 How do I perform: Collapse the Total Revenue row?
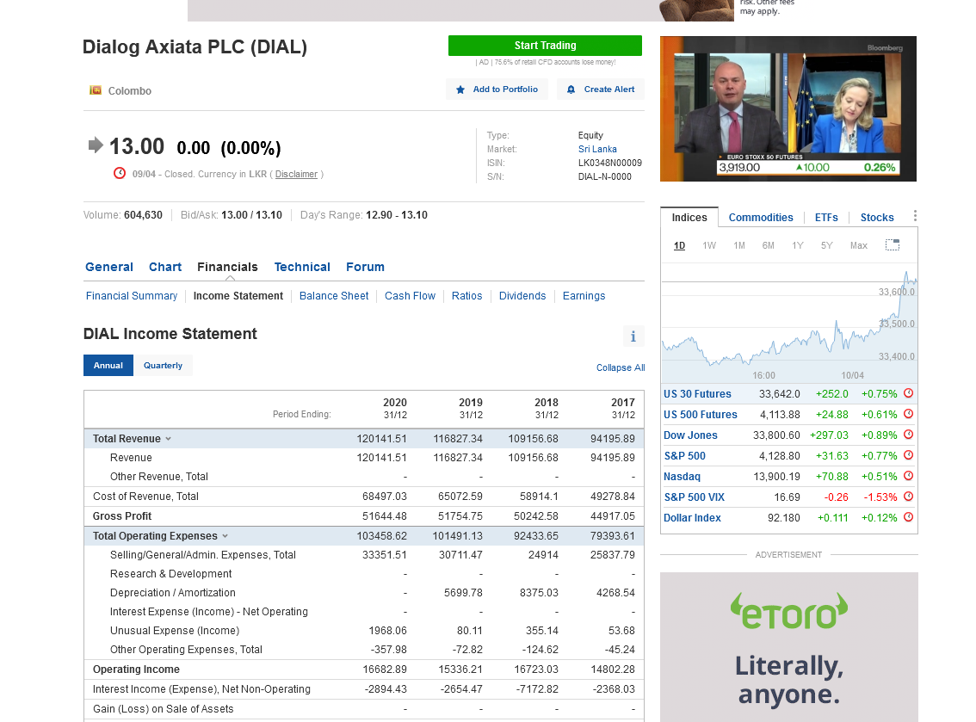point(168,439)
